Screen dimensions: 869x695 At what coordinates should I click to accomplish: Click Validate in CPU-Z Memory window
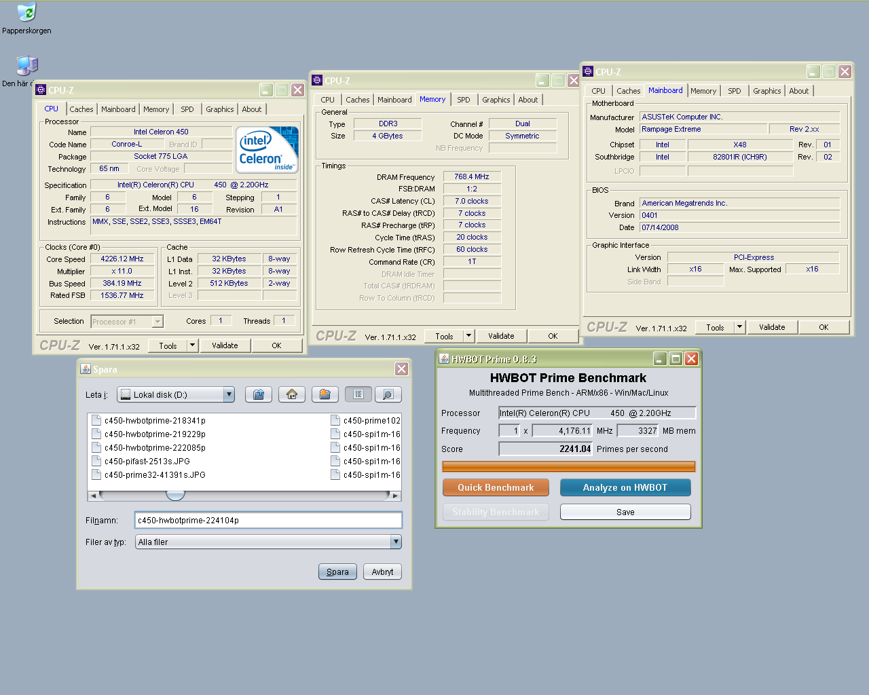(501, 336)
